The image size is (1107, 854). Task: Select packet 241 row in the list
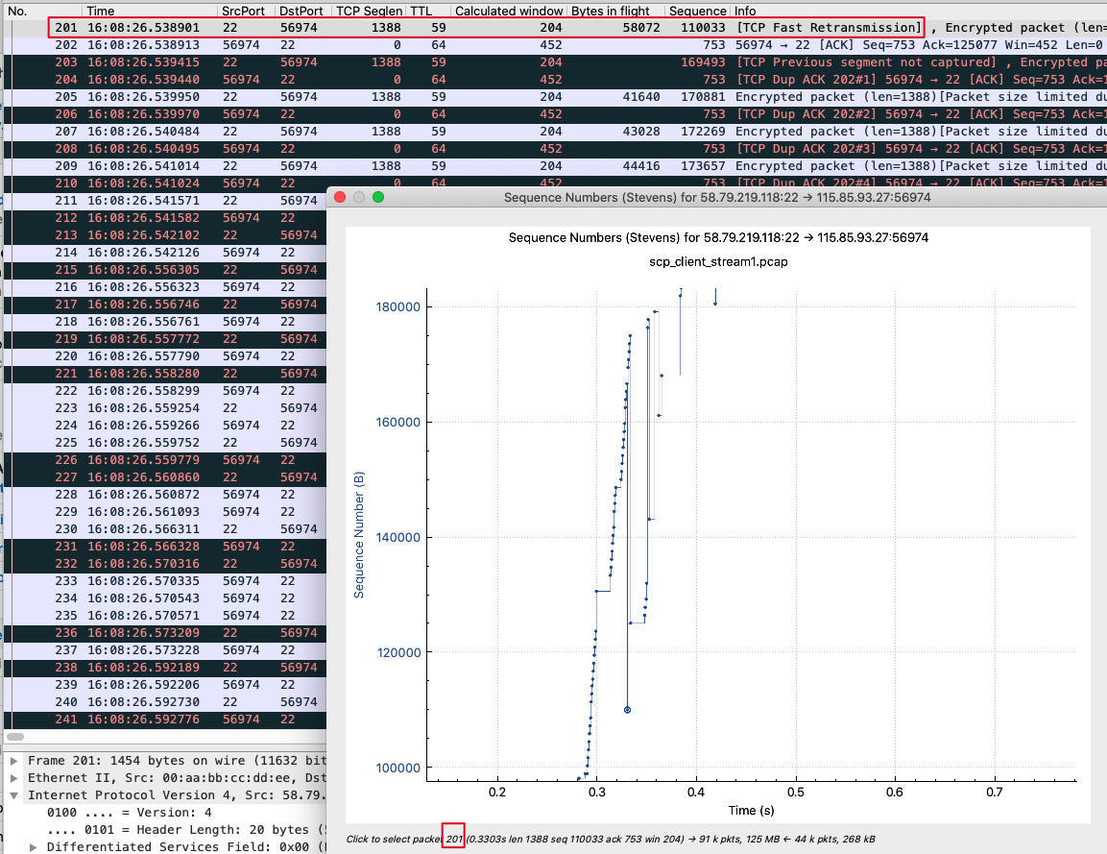click(163, 720)
